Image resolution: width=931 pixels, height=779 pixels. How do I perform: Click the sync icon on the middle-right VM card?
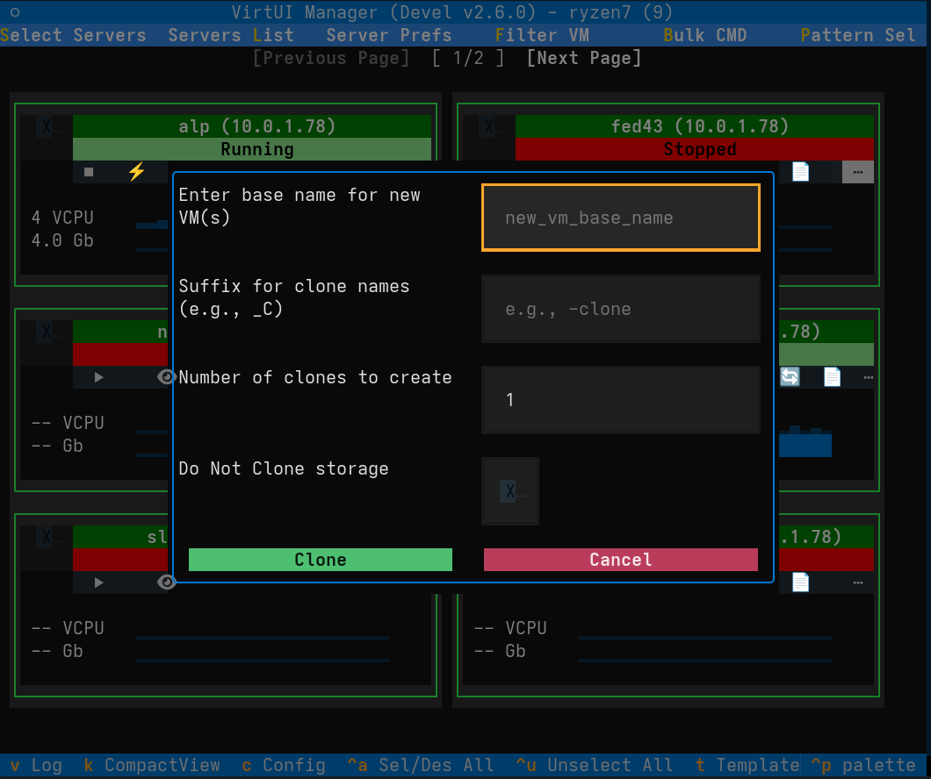[x=790, y=376]
